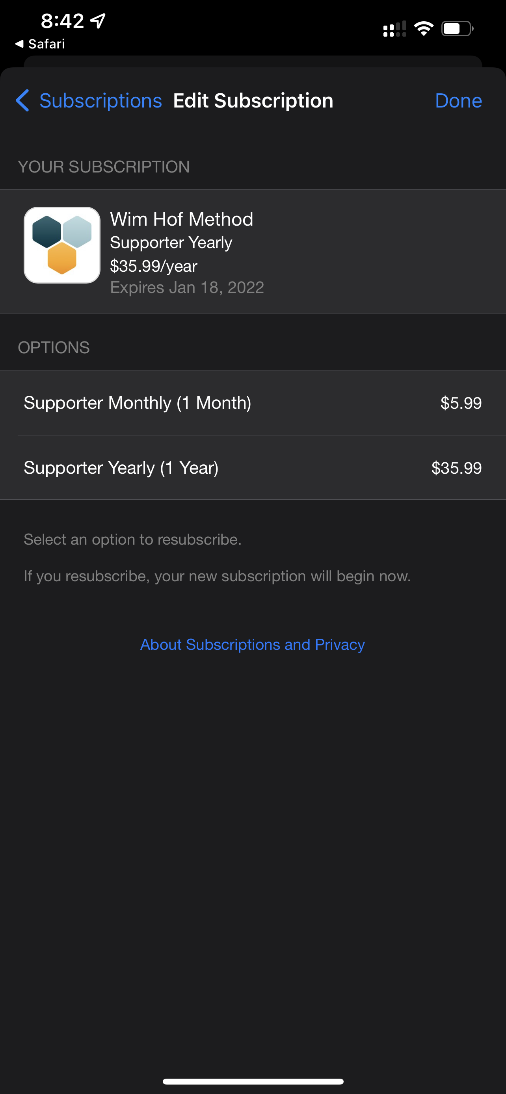Tap the battery indicator icon
The height and width of the screenshot is (1094, 506).
click(457, 29)
